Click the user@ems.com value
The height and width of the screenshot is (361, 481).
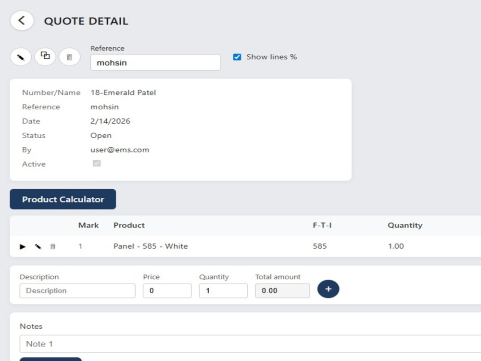(120, 150)
